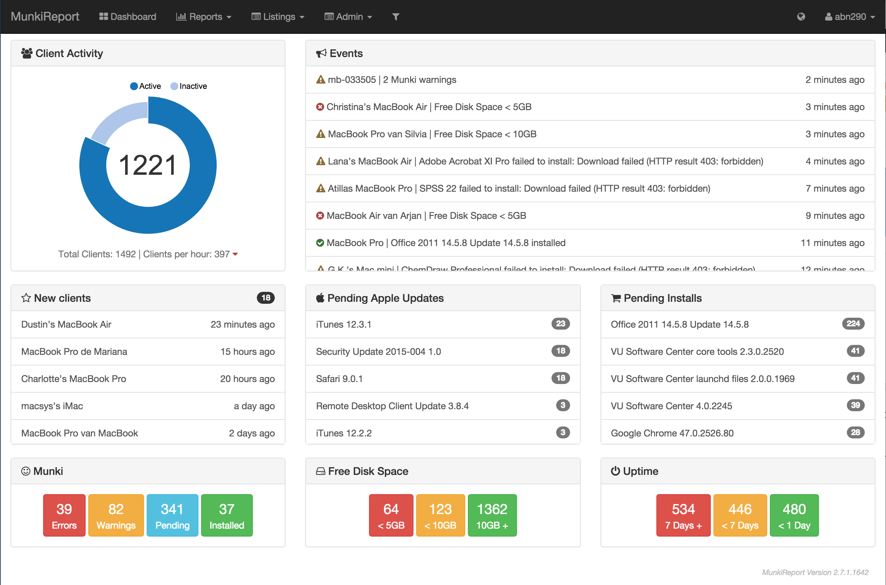This screenshot has width=886, height=585.
Task: Select Dashboard in the navigation bar
Action: coord(128,17)
